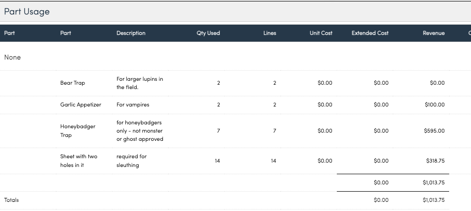Select the Unit Cost column header
471x211 pixels.
pos(321,33)
